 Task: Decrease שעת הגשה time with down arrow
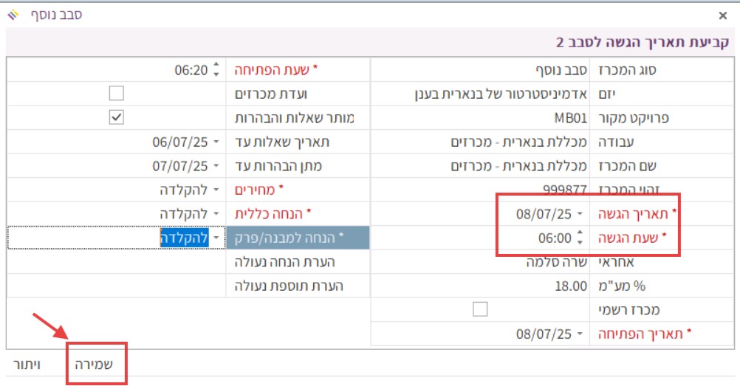pyautogui.click(x=580, y=241)
